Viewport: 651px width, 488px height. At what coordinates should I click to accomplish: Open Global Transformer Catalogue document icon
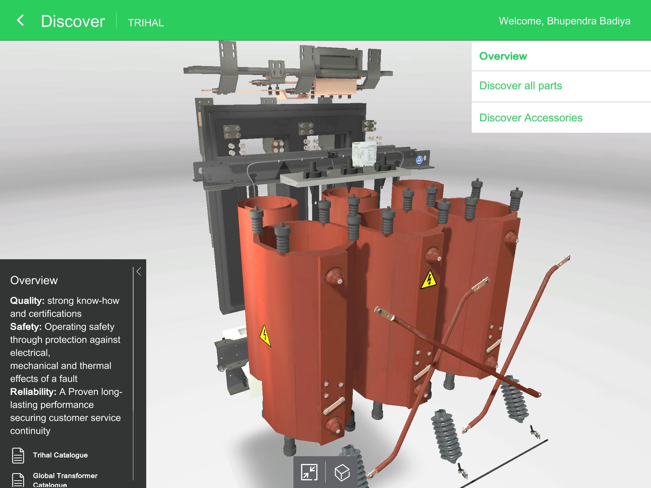tap(18, 480)
